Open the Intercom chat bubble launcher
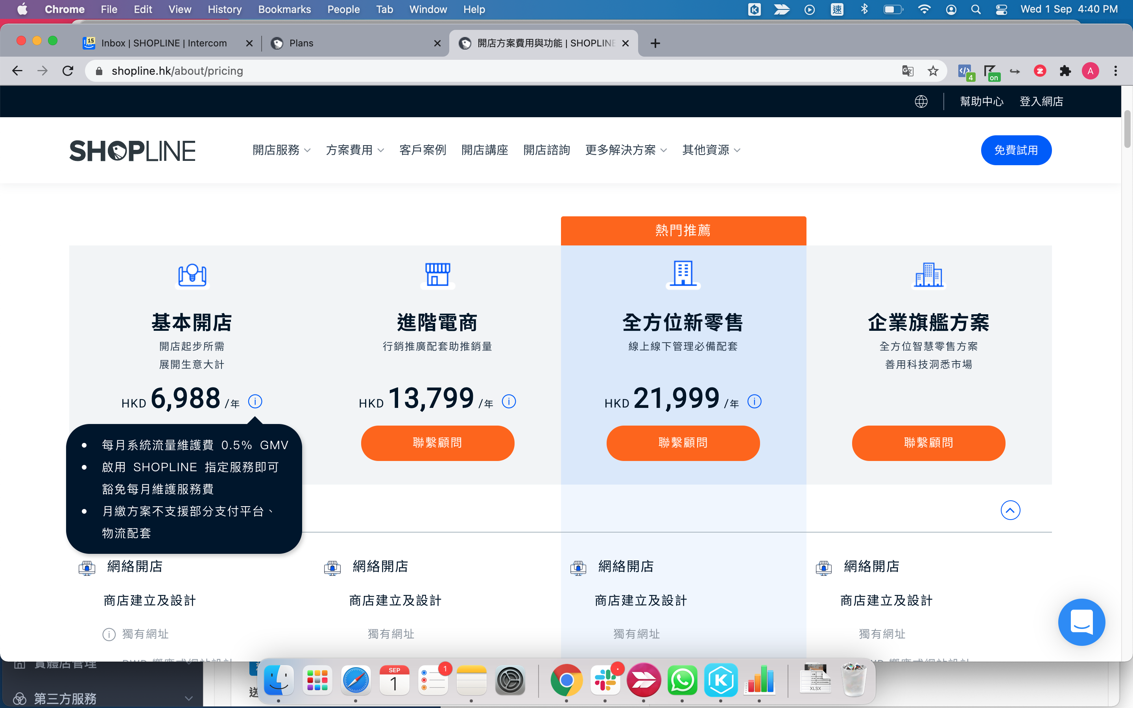The height and width of the screenshot is (708, 1133). (1081, 622)
